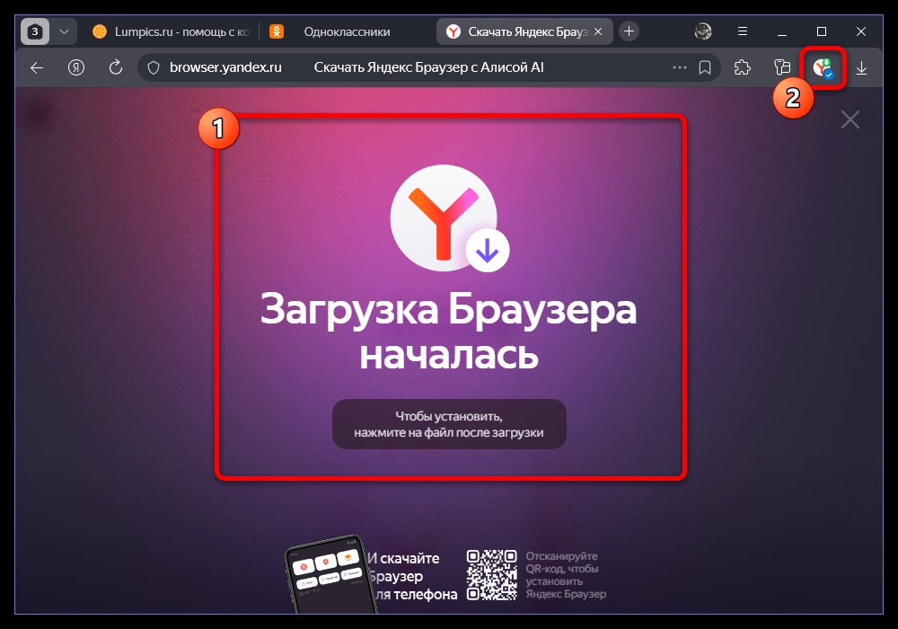Switch to the Одноклассники tab
The width and height of the screenshot is (898, 629).
346,31
